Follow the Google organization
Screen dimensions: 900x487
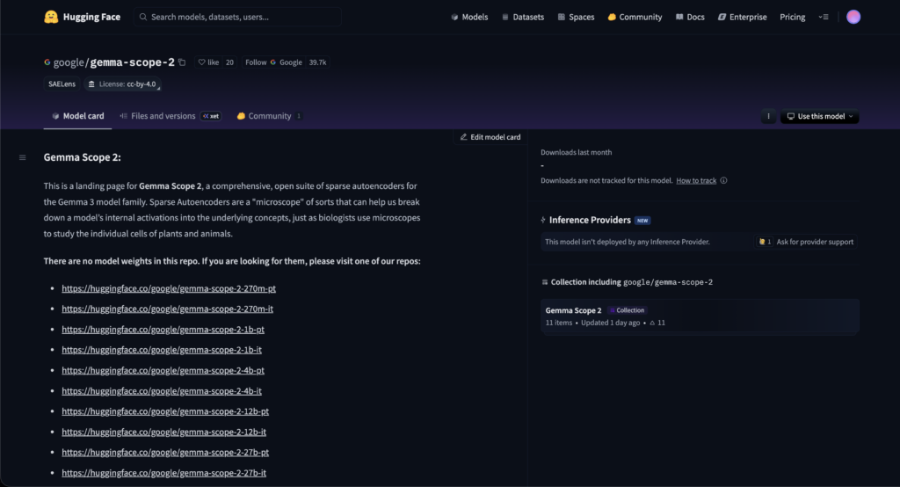[x=256, y=62]
